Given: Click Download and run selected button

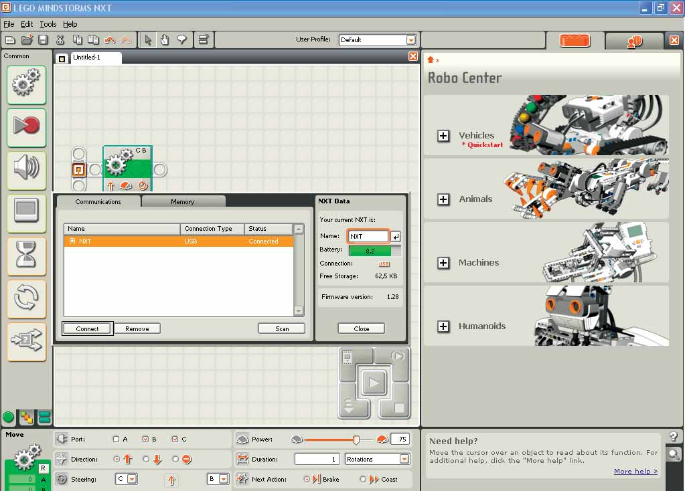Looking at the screenshot, I should [397, 357].
